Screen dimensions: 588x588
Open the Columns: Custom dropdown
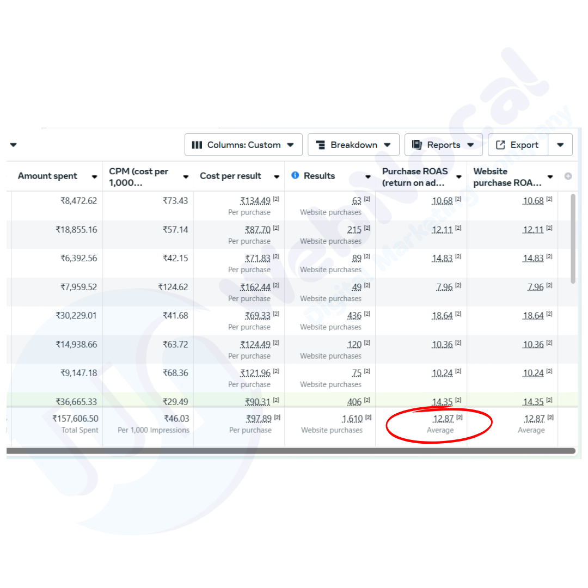point(243,145)
